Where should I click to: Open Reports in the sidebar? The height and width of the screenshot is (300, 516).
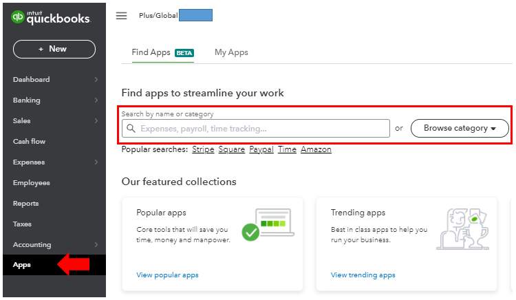[x=25, y=204]
